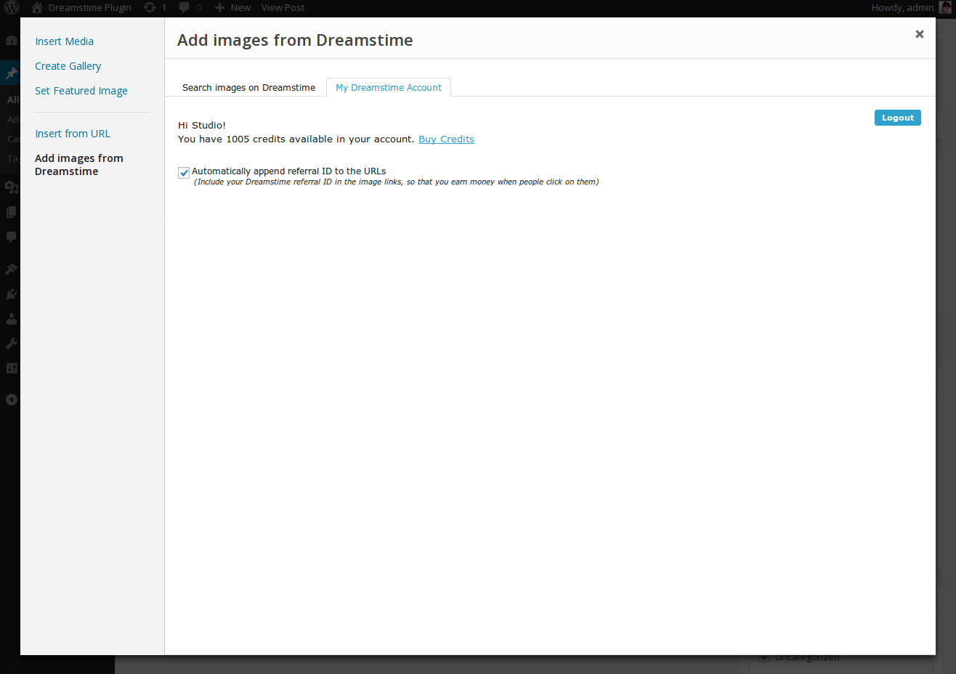The width and height of the screenshot is (956, 674).
Task: Collapse the admin sidebar menu arrow
Action: point(11,399)
